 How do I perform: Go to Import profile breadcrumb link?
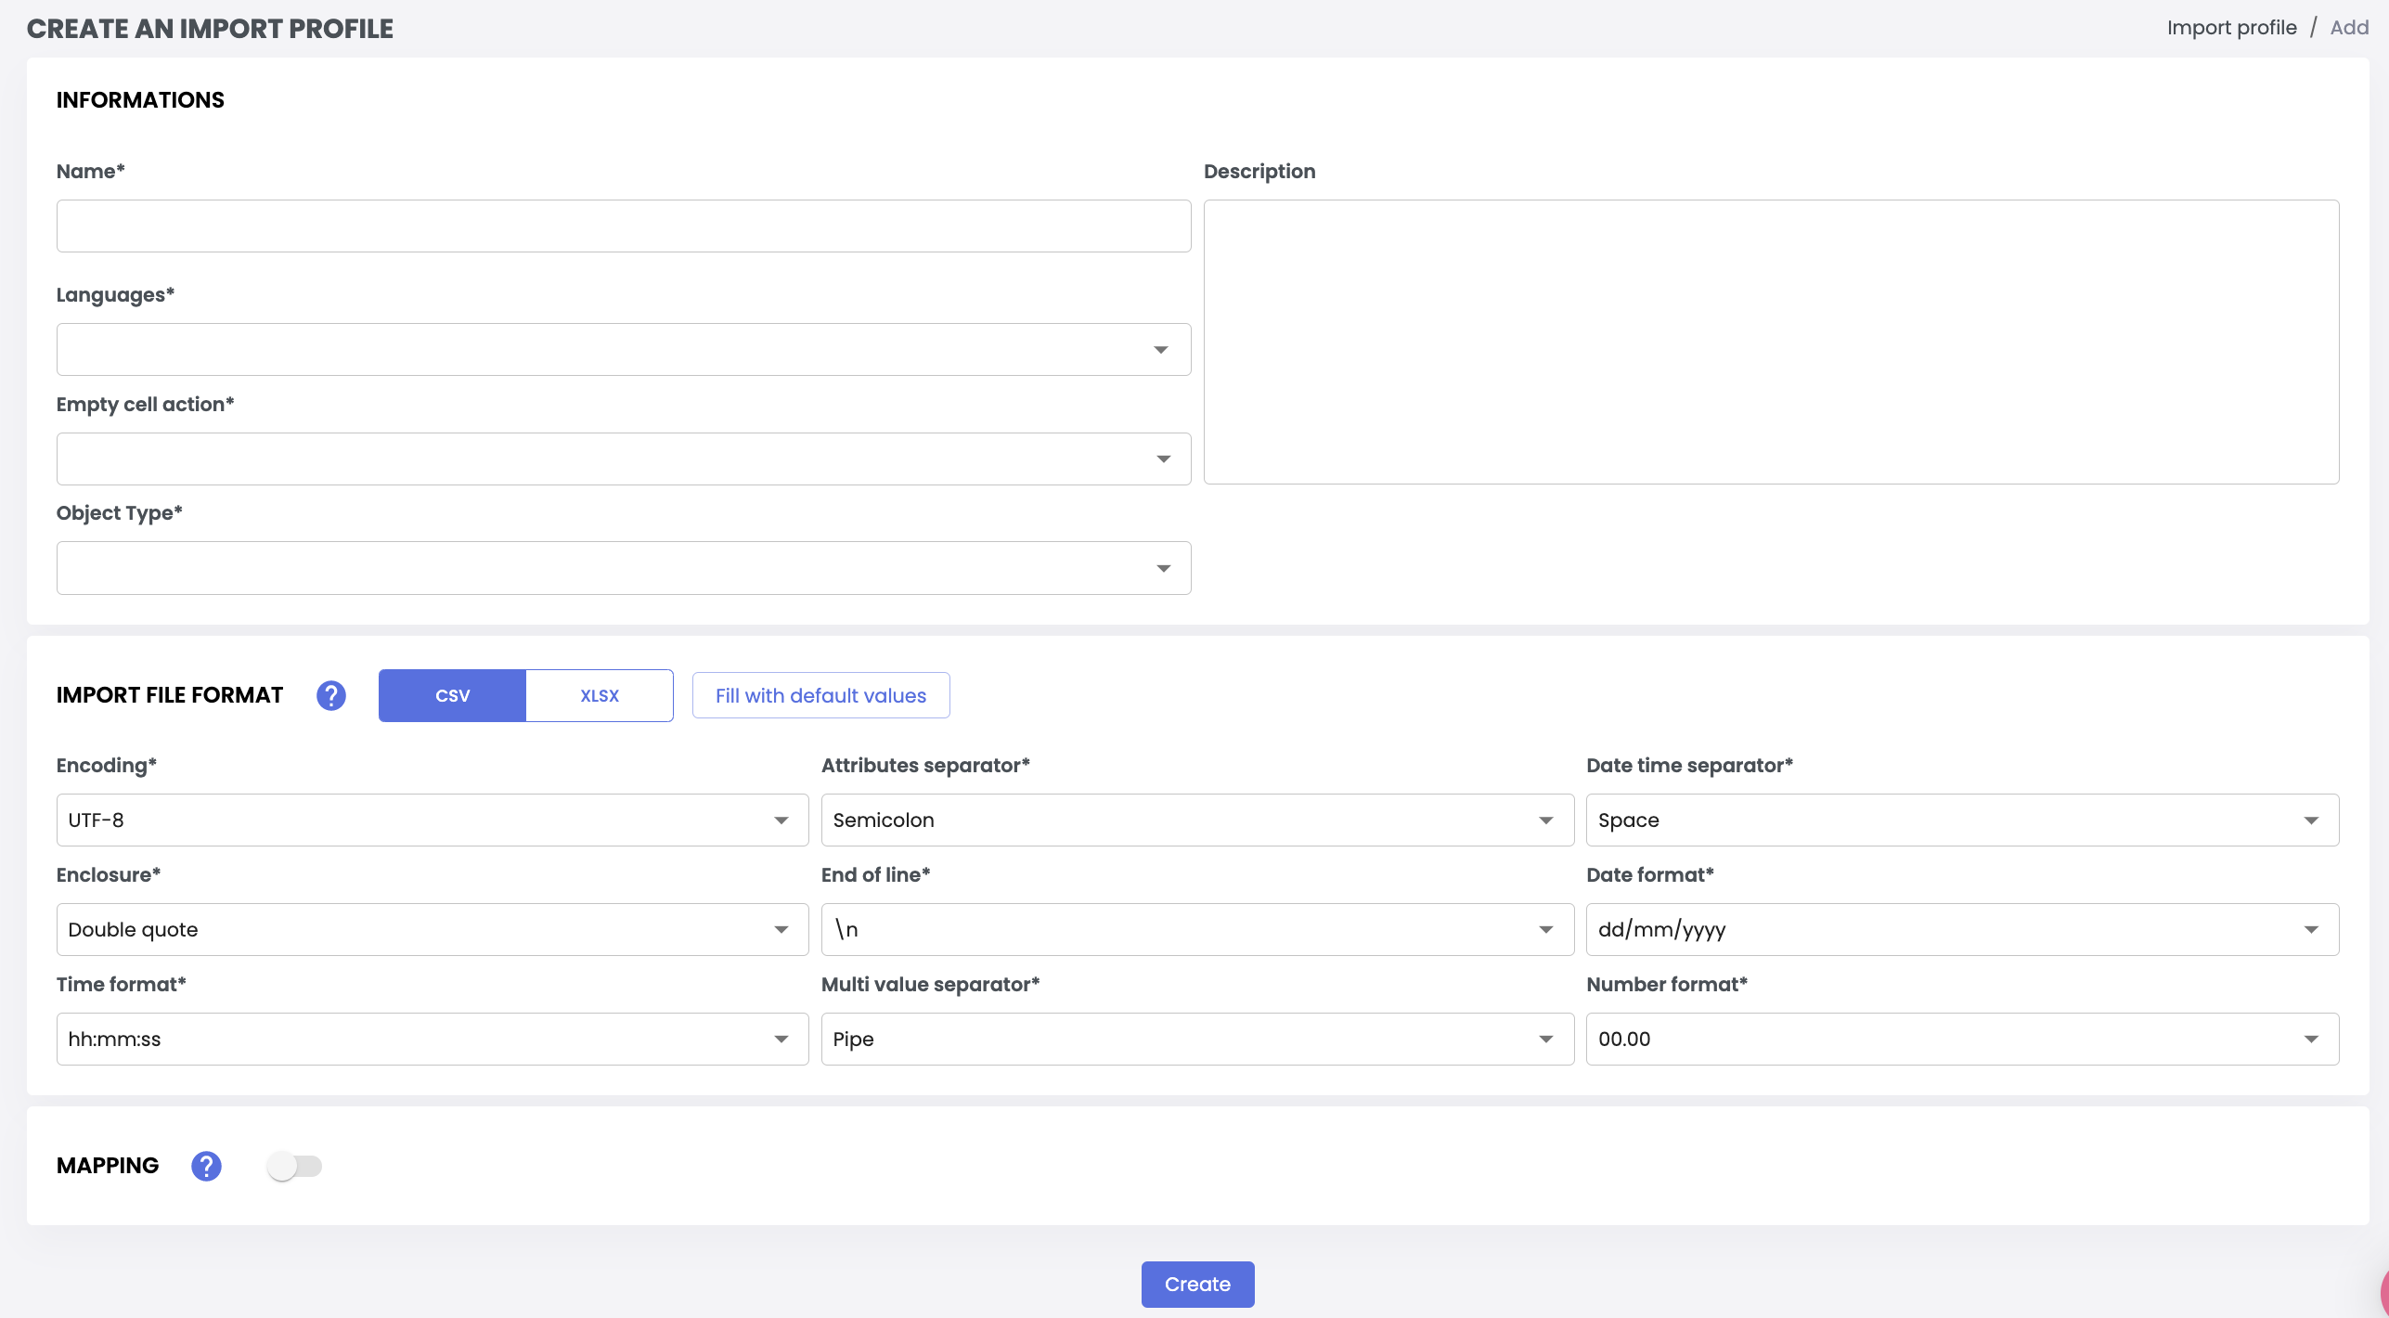point(2231,28)
